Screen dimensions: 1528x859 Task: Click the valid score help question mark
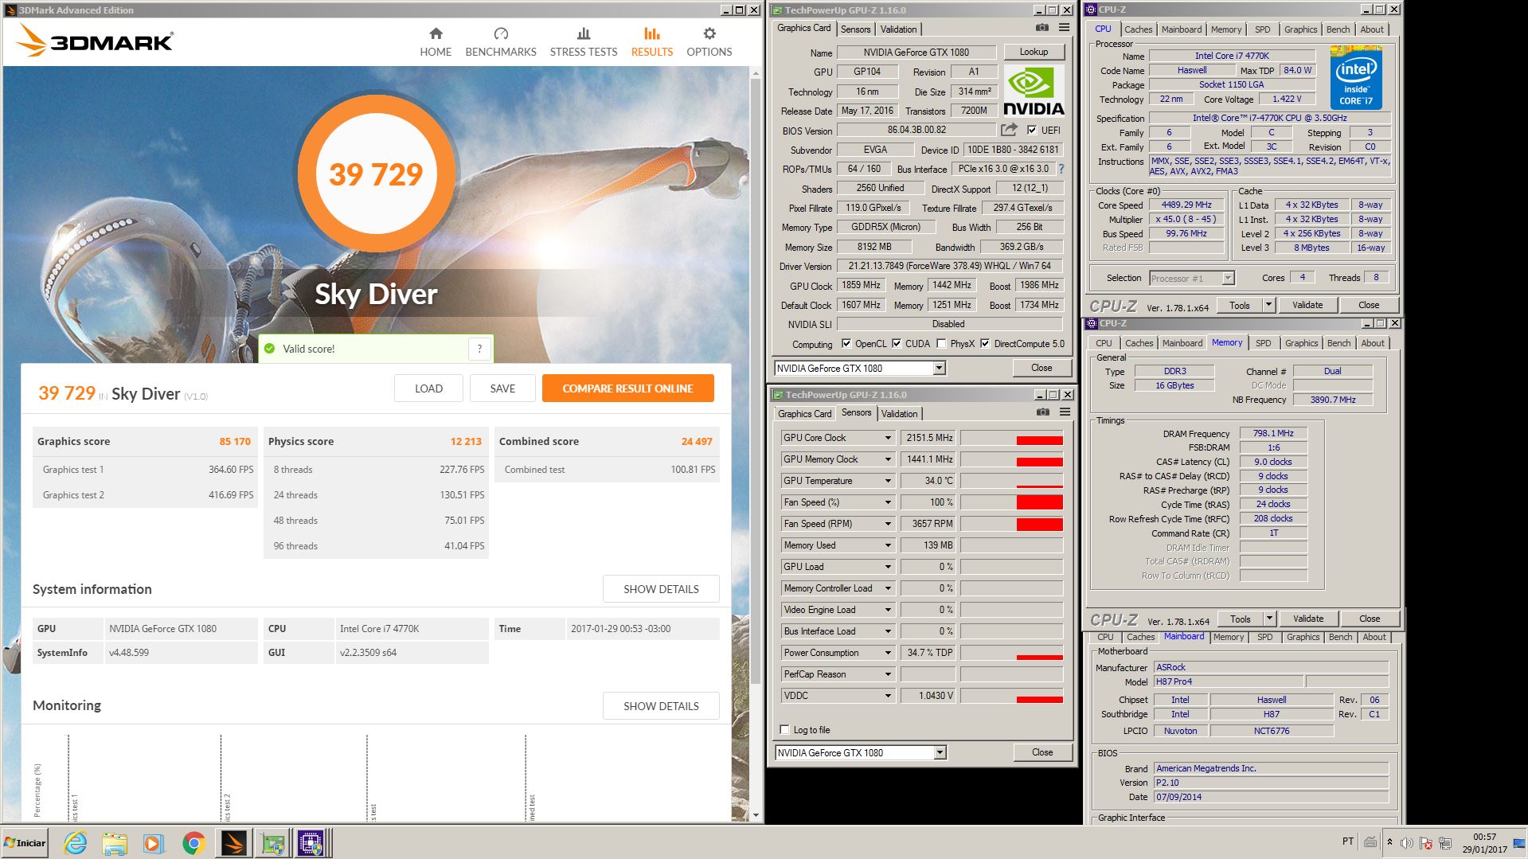pyautogui.click(x=479, y=349)
